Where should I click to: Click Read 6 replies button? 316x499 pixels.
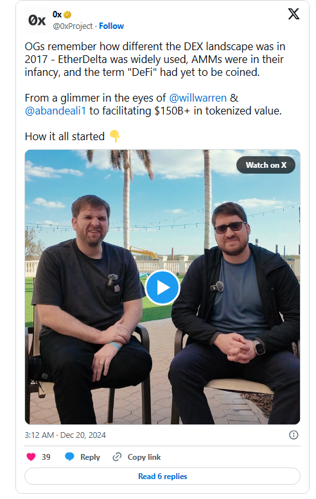click(x=162, y=476)
